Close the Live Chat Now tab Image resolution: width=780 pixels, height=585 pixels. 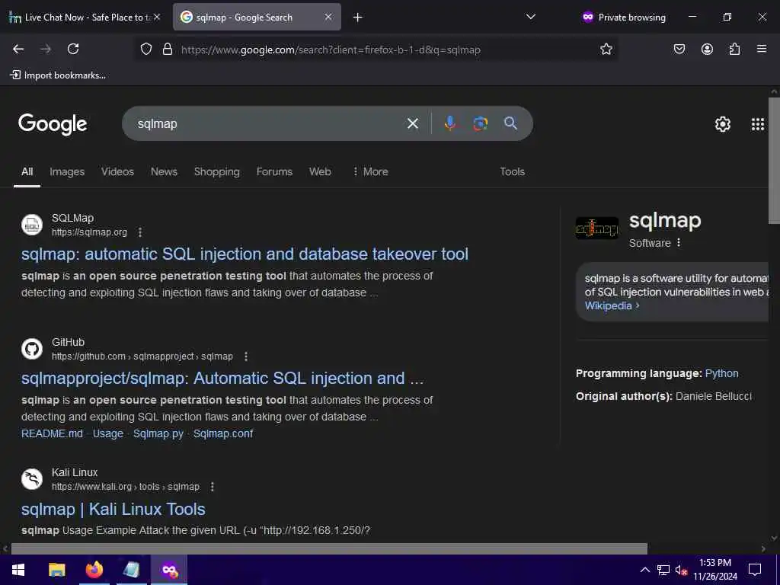pyautogui.click(x=157, y=17)
